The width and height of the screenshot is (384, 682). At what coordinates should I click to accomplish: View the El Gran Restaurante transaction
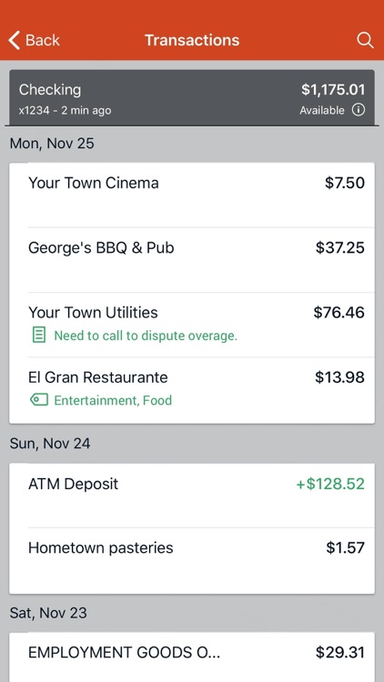pos(192,390)
